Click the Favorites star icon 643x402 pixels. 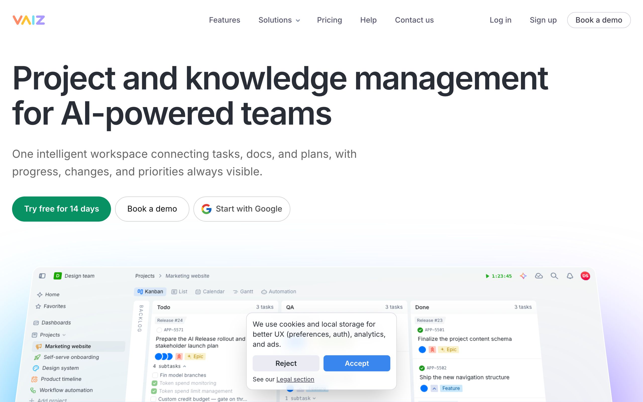pyautogui.click(x=38, y=306)
